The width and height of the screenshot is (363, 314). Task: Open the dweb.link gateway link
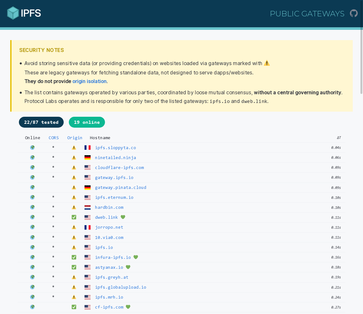click(x=107, y=217)
